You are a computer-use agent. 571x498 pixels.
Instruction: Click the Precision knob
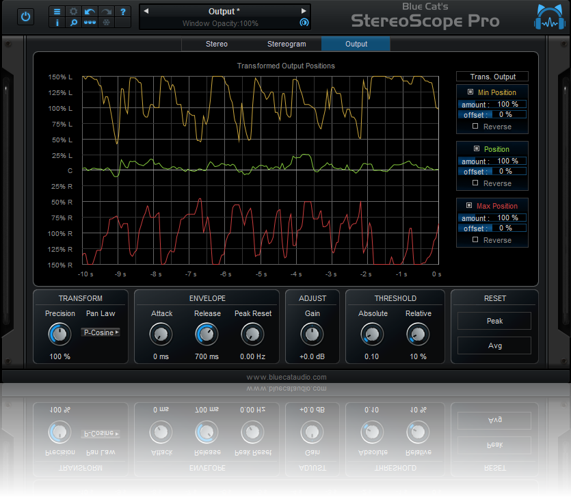tap(59, 335)
